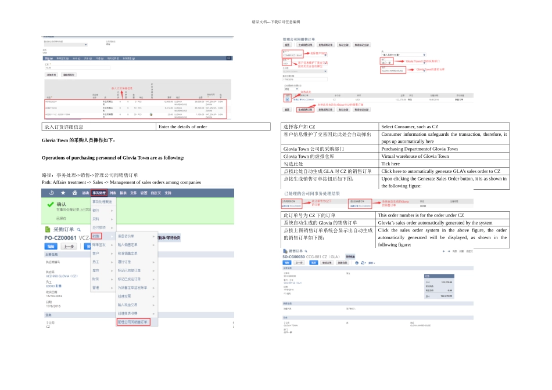This screenshot has height=390, width=552.
Task: Open the 活动 menu in navigation bar
Action: pos(85,193)
